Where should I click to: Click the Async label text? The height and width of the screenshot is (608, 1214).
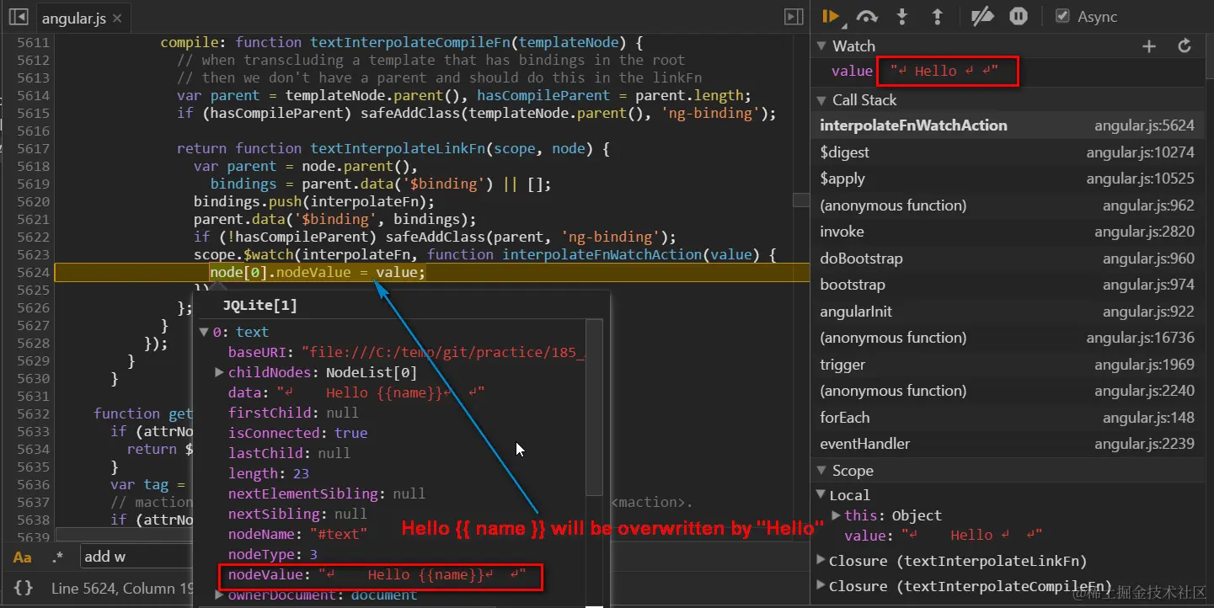[1097, 17]
